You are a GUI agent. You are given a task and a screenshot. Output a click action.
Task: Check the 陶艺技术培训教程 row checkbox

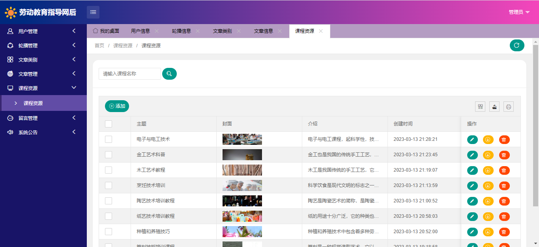coord(109,201)
